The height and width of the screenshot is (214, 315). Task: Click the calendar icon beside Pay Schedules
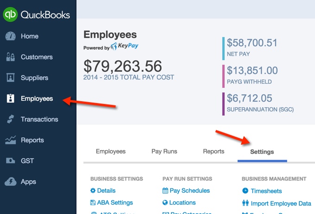pyautogui.click(x=165, y=190)
